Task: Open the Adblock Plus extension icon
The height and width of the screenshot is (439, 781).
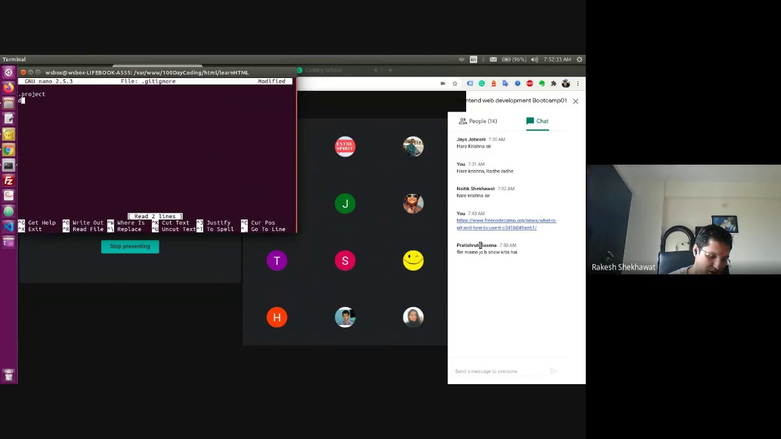Action: [x=530, y=84]
